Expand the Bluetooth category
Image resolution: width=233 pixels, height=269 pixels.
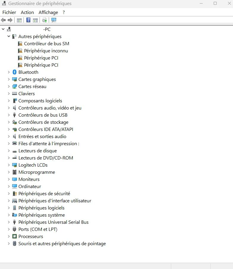pos(9,72)
